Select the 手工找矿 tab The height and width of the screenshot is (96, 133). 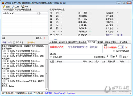point(92,42)
